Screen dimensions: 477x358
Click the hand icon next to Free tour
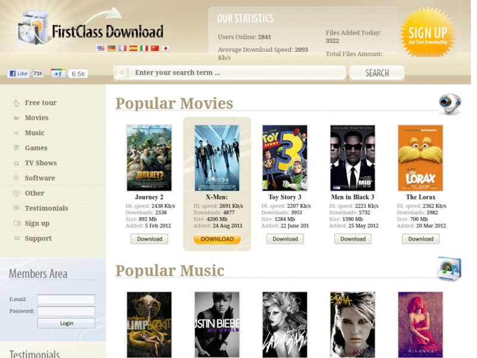[17, 103]
